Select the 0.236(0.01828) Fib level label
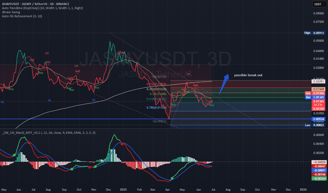Viewport: 328px width, 193px height. coord(157,84)
